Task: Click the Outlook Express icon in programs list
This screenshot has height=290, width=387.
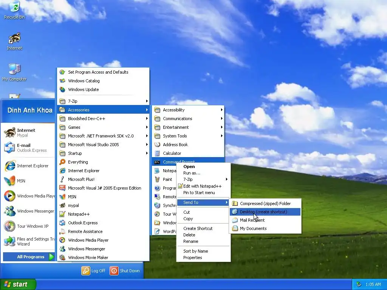Action: click(62, 223)
